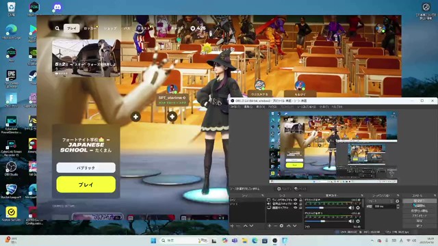Open the Fortnite desktop shortcut icon

point(12,100)
